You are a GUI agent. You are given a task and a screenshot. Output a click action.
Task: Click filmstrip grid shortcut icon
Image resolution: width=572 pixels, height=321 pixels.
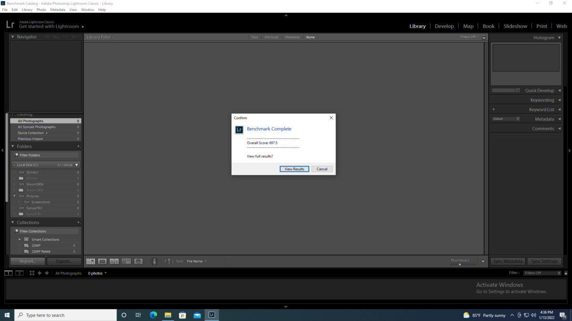(x=32, y=273)
